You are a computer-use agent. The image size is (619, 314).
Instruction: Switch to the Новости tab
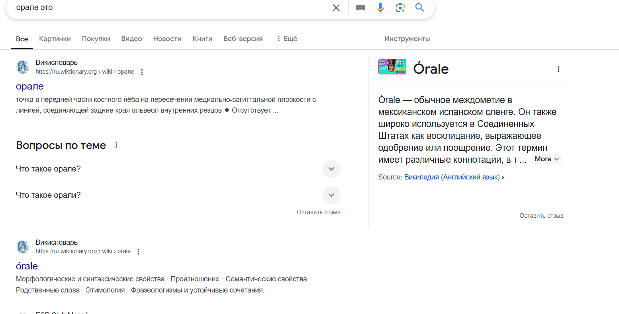point(167,39)
